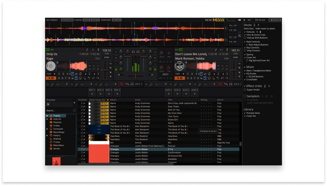This screenshot has height=186, width=327.
Task: Click the spinning vinyl widget on the left deck
Action: click(x=50, y=66)
